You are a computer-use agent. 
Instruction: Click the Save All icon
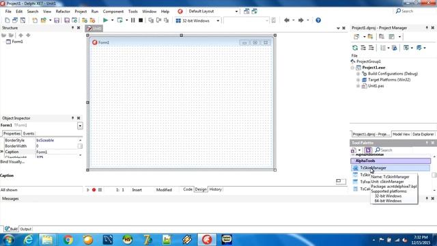click(x=67, y=20)
